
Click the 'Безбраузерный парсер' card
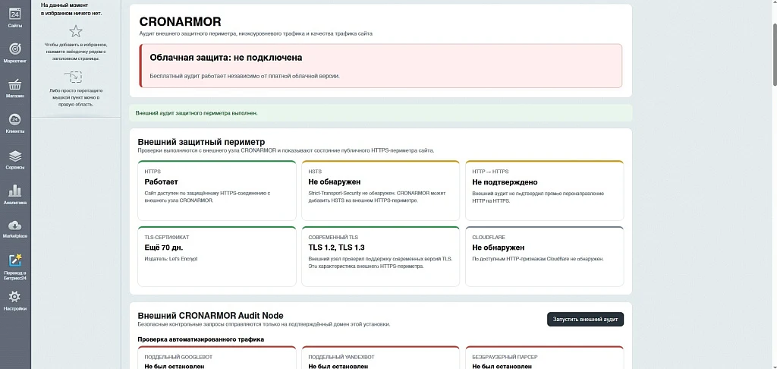coord(545,358)
